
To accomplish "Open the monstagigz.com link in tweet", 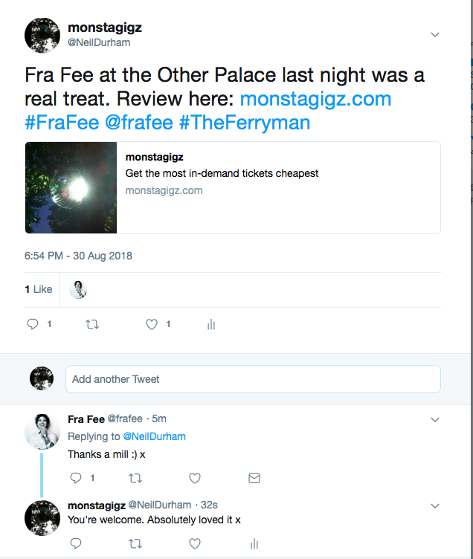I will (x=315, y=99).
